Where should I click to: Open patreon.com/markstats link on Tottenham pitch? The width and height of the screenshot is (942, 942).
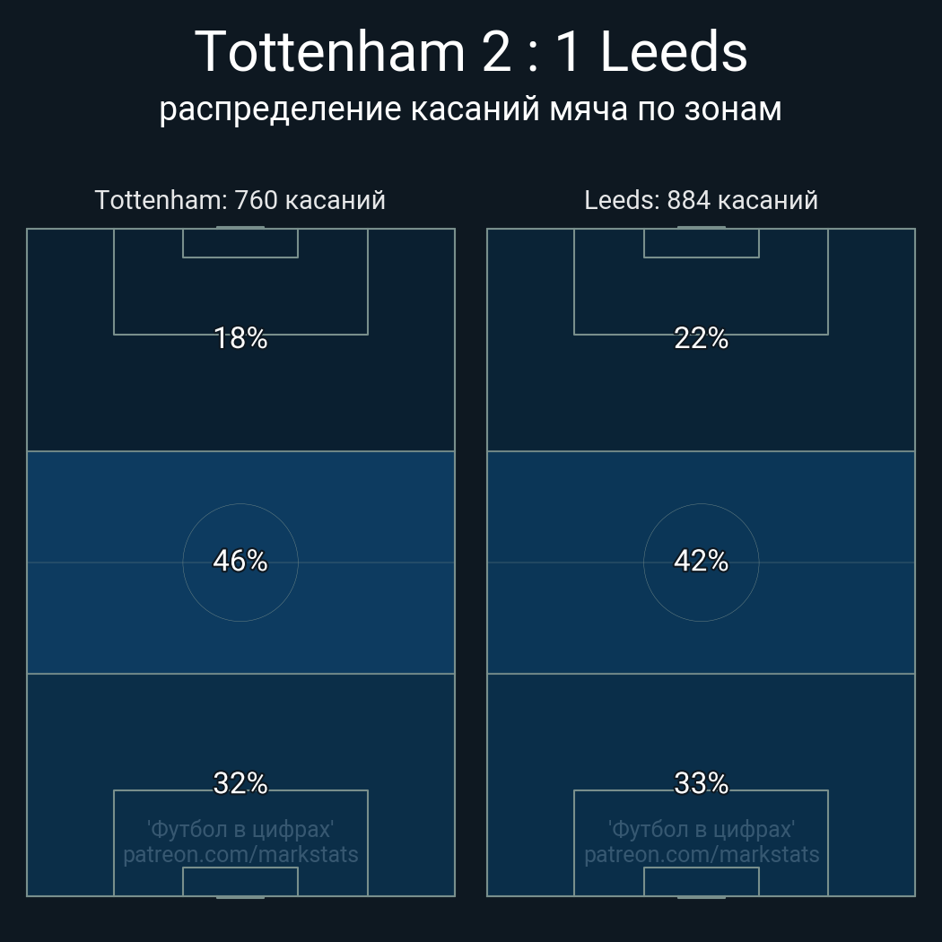click(x=240, y=855)
